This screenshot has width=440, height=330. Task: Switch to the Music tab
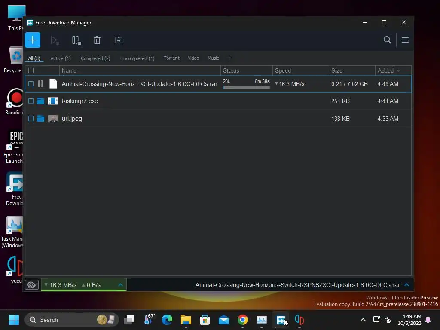[213, 58]
